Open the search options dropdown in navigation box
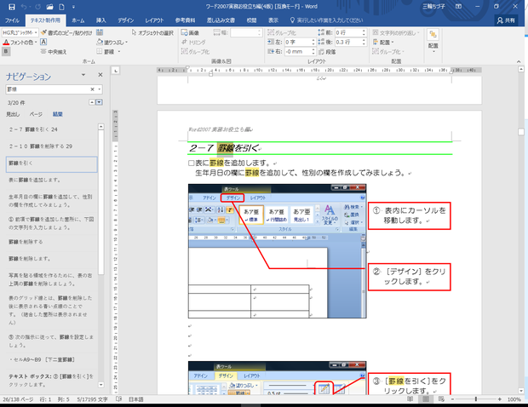 (100, 89)
